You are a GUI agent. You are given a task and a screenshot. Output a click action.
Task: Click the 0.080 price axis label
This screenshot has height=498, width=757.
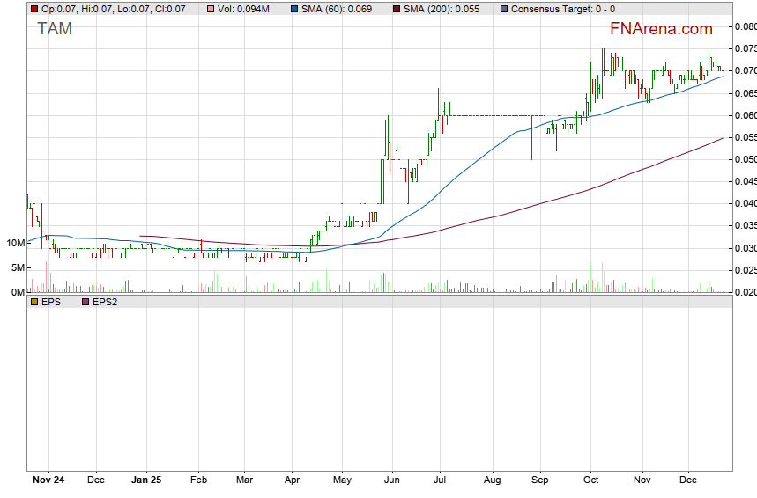point(746,26)
